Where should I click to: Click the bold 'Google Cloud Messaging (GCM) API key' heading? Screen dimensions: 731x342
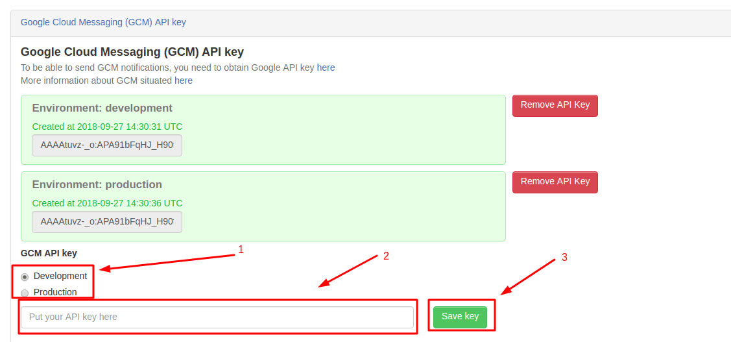point(132,52)
